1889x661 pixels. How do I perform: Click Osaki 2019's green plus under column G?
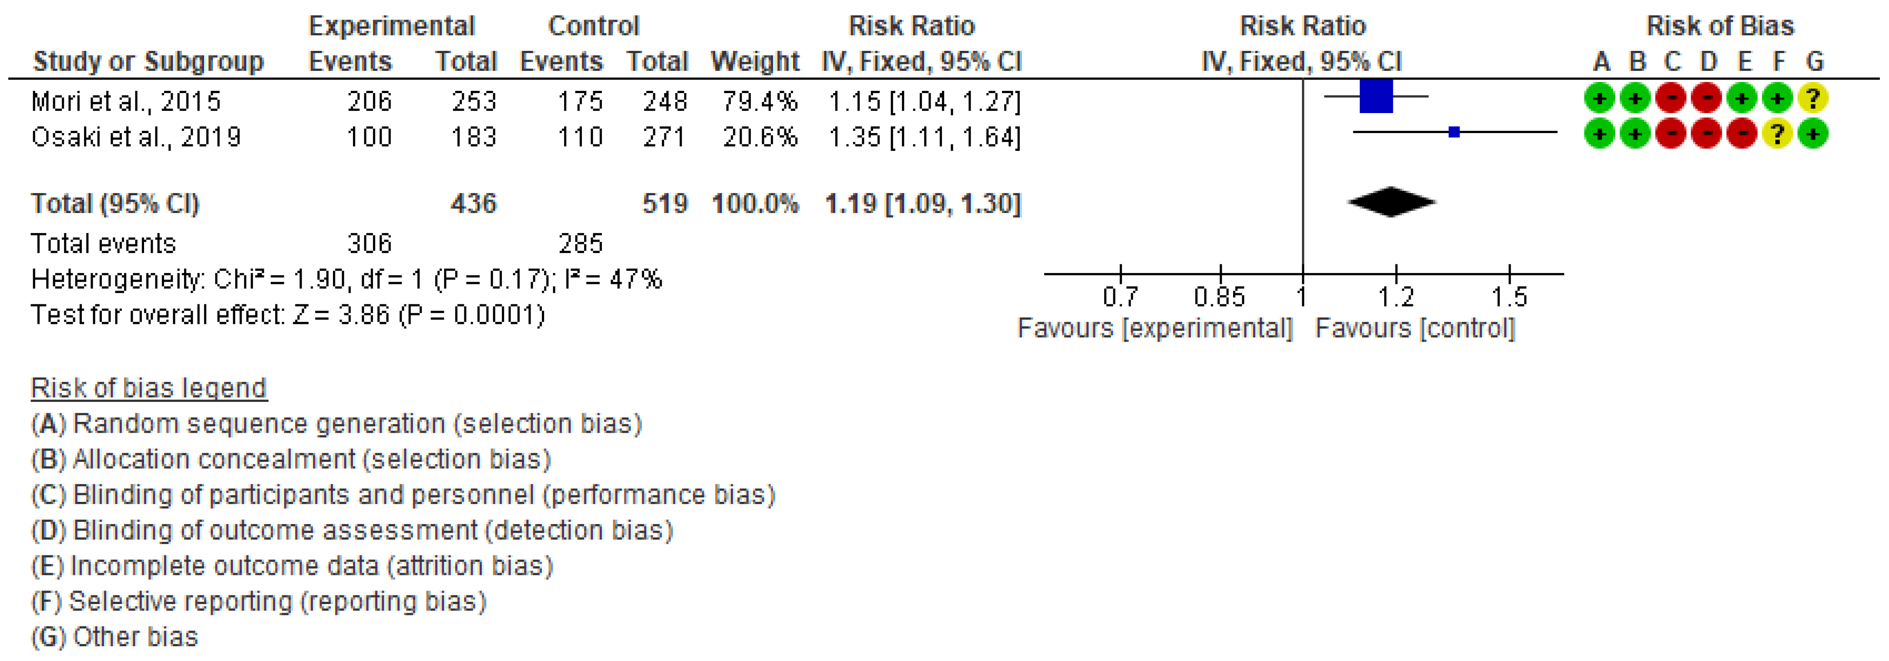click(1812, 134)
